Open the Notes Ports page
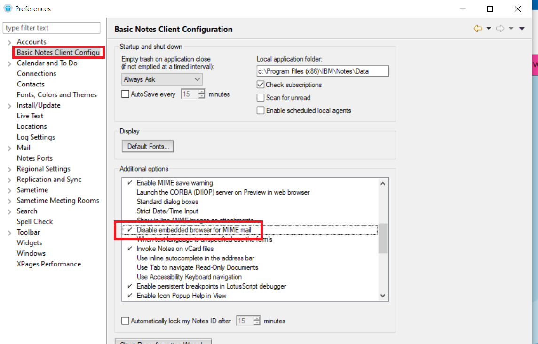538x344 pixels. (35, 158)
